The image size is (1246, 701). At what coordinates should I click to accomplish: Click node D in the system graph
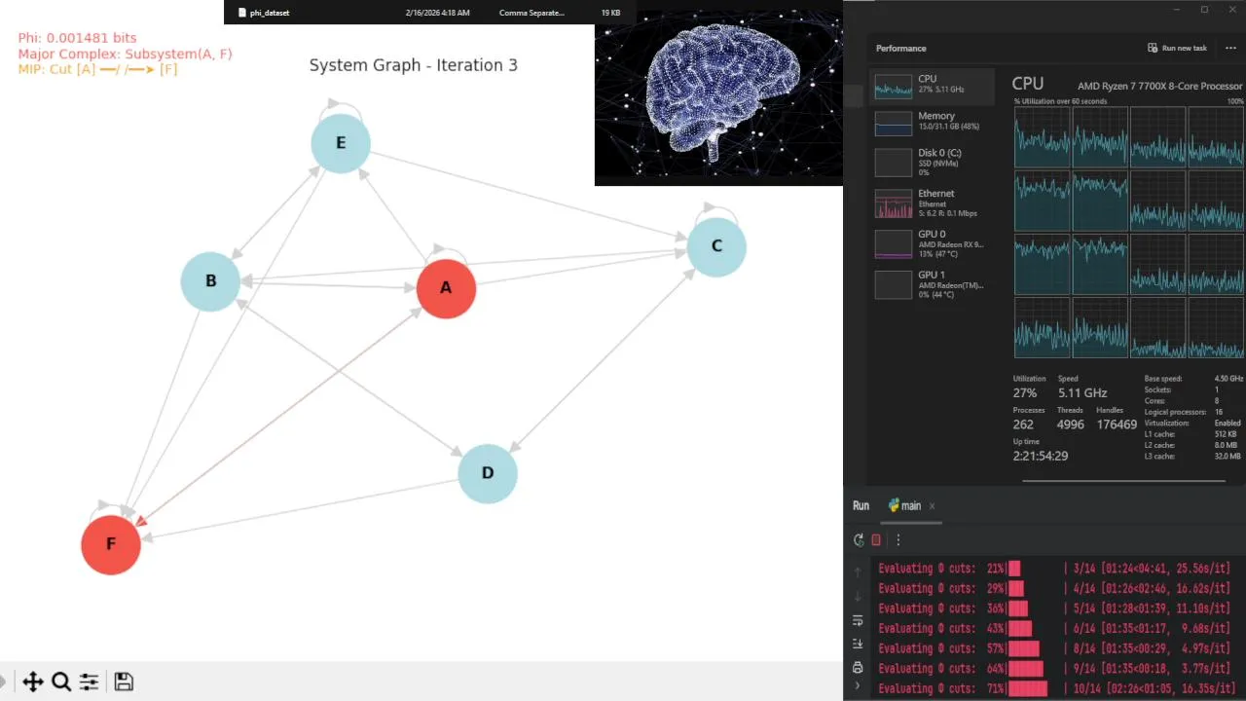point(488,473)
